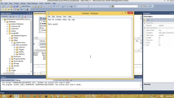This screenshot has width=174, height=98.
Task: Expand the Columns folder under dbo.viewstudies
Action: click(x=14, y=47)
